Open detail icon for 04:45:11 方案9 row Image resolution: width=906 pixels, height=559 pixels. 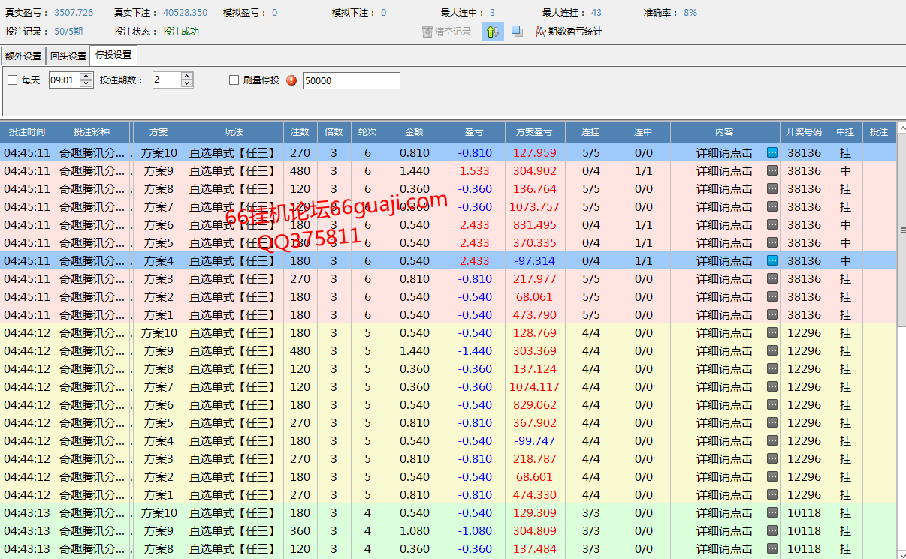(x=772, y=170)
